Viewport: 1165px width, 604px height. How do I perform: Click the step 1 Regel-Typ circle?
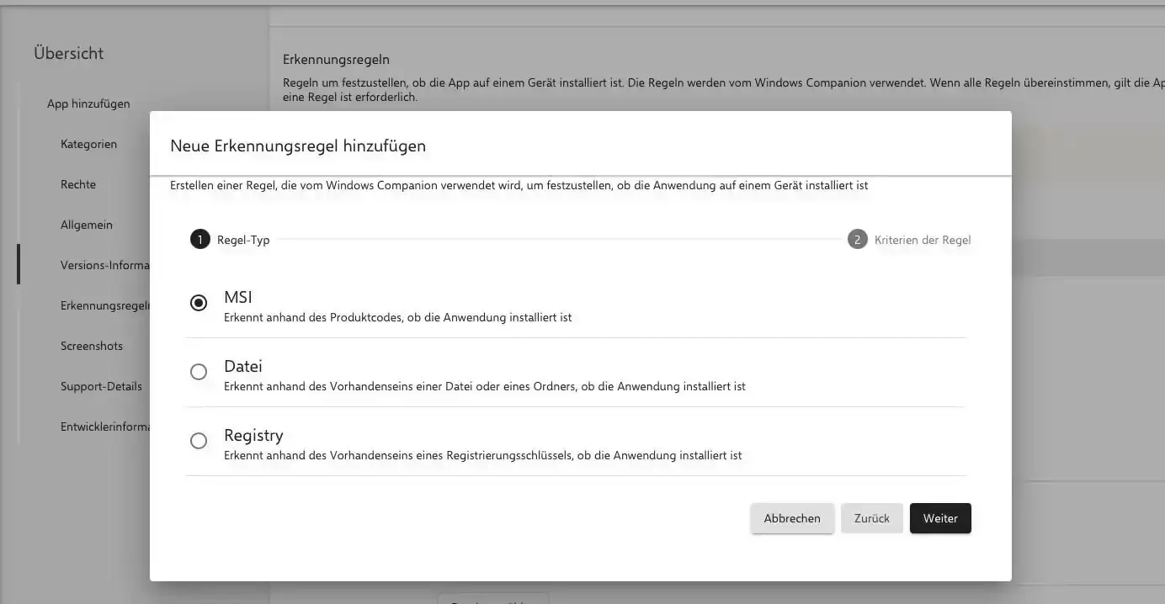coord(199,240)
